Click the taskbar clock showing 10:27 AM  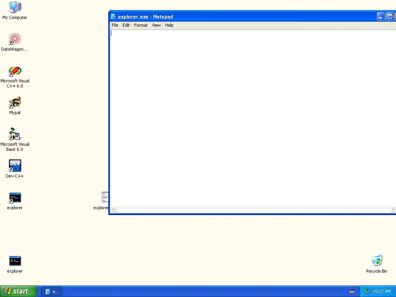[x=382, y=292]
